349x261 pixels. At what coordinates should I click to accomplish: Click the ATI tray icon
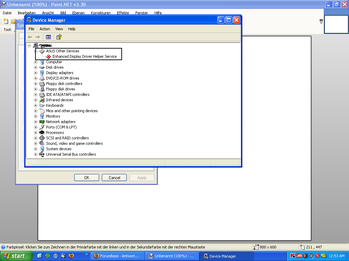coord(299,256)
